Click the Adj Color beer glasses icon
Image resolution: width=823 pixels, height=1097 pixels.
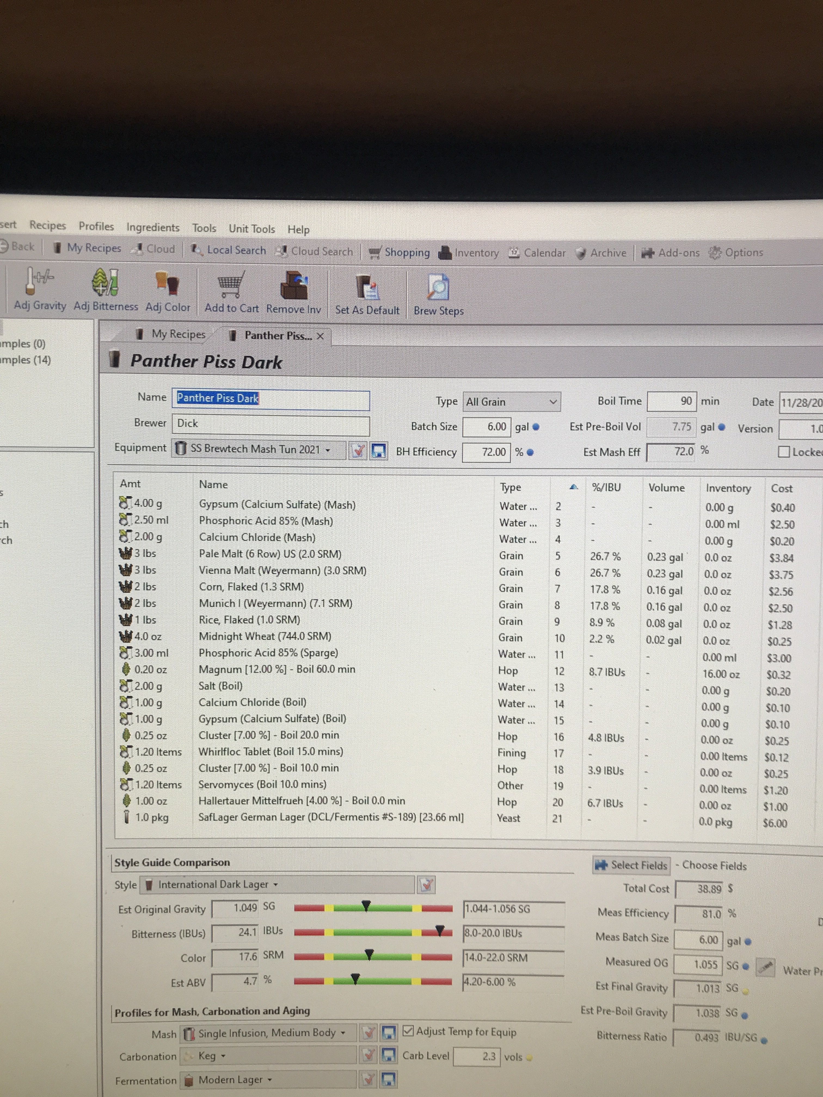coord(167,283)
